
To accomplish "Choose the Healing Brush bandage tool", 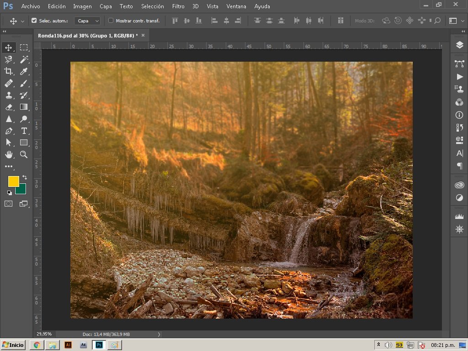I will pos(8,83).
